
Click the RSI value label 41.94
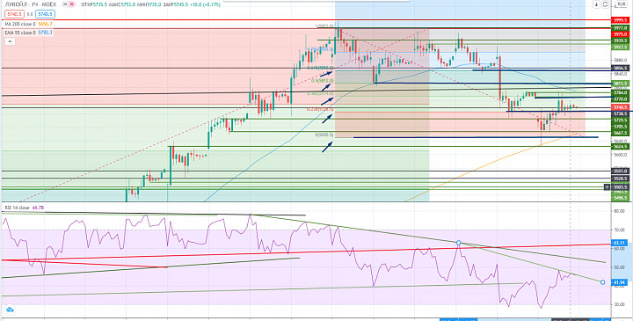pyautogui.click(x=619, y=282)
